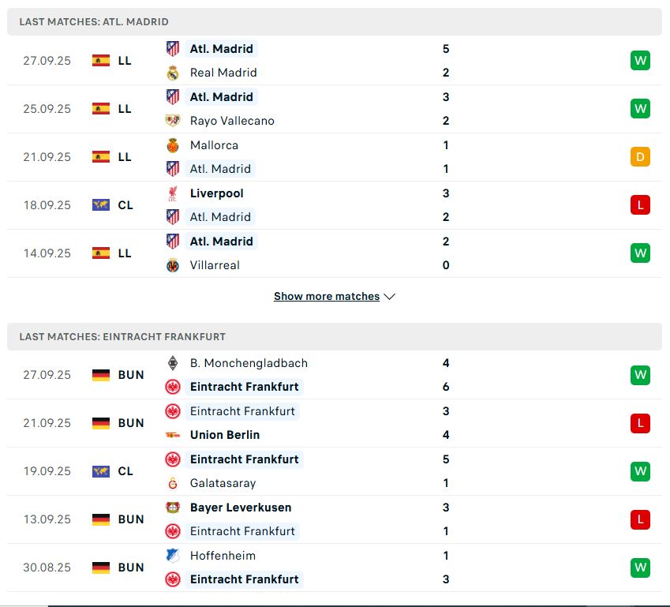This screenshot has height=607, width=670.
Task: Click the B. Monchengladbach club logo
Action: [x=174, y=363]
